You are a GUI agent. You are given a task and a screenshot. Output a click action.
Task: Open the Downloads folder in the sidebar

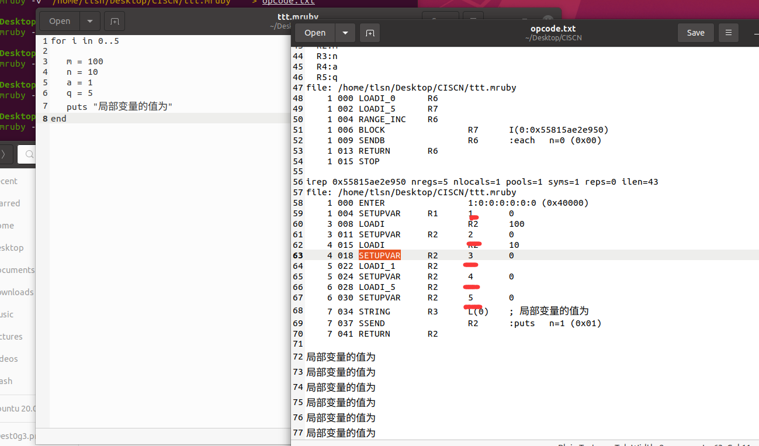15,292
